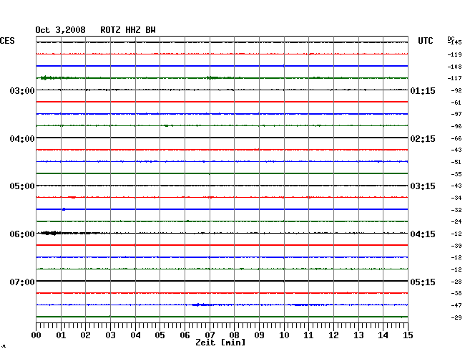465x354 pixels.
Task: Select the "07:00" local time label
Action: coord(22,282)
